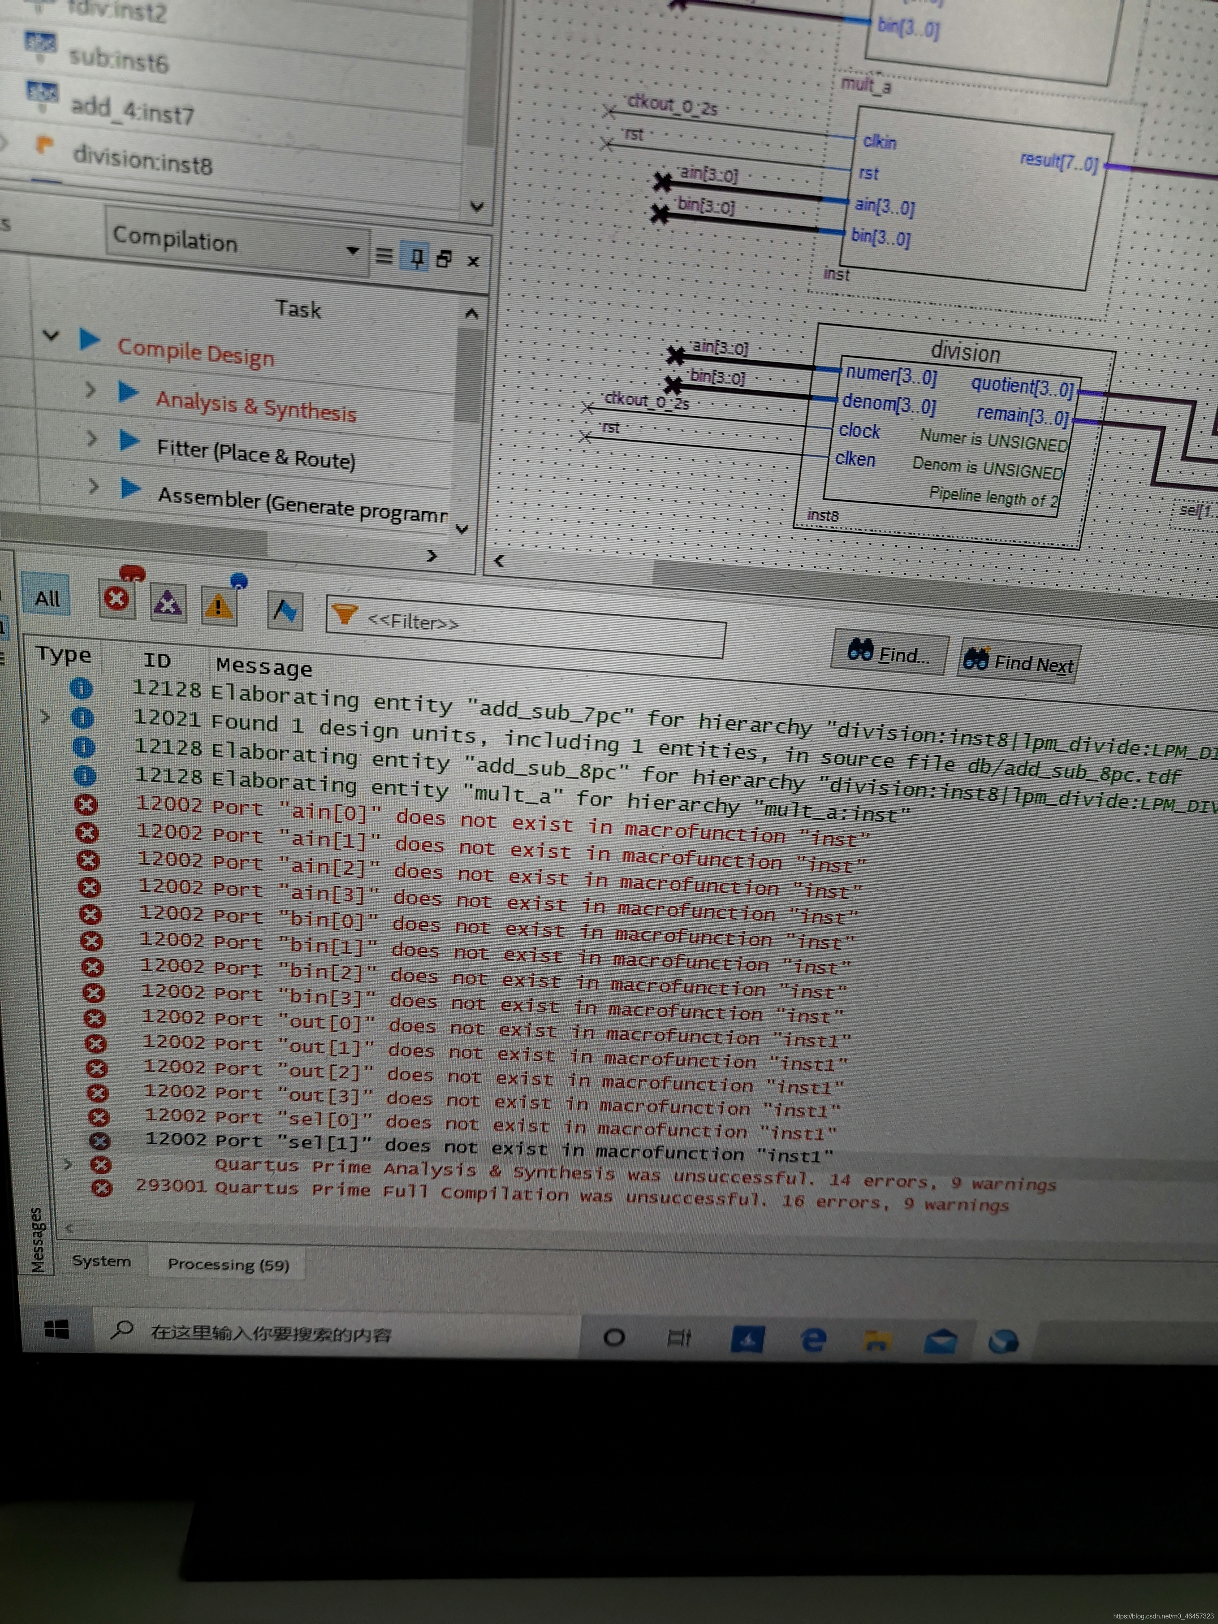Open Microsoft Edge from taskbar
Viewport: 1218px width, 1624px height.
813,1341
